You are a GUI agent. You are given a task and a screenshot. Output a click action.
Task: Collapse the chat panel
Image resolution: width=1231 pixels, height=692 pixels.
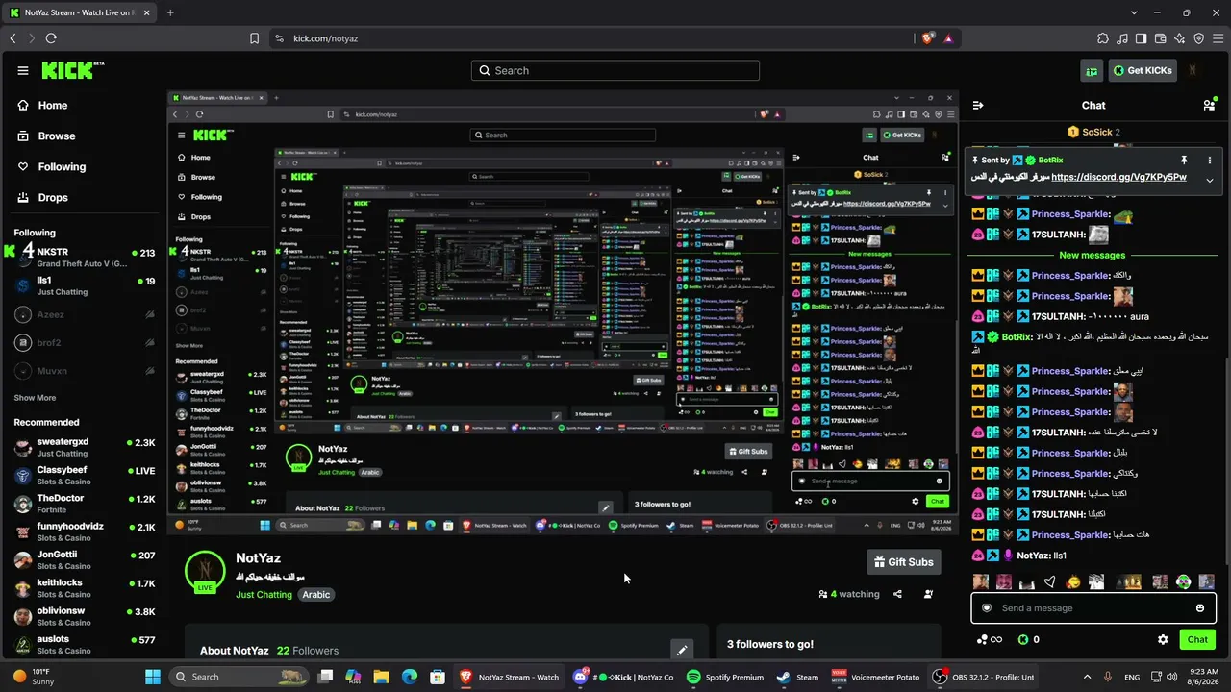pyautogui.click(x=978, y=105)
